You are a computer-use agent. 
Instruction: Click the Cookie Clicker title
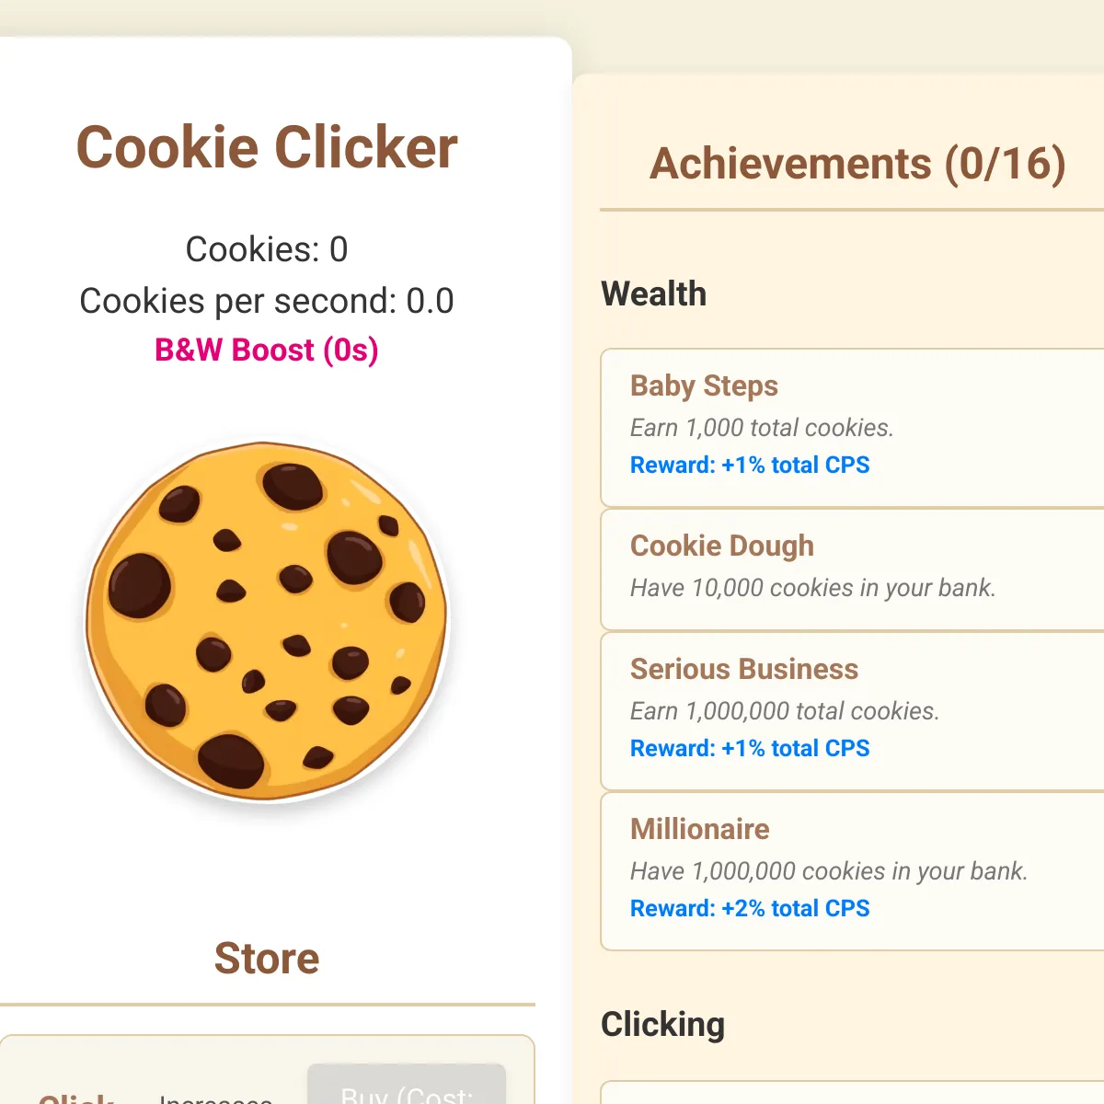(267, 147)
